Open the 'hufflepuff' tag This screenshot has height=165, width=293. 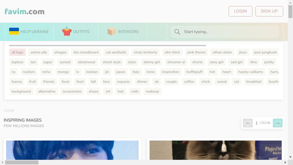click(x=194, y=71)
